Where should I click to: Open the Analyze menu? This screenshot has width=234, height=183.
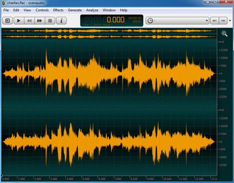coord(92,10)
